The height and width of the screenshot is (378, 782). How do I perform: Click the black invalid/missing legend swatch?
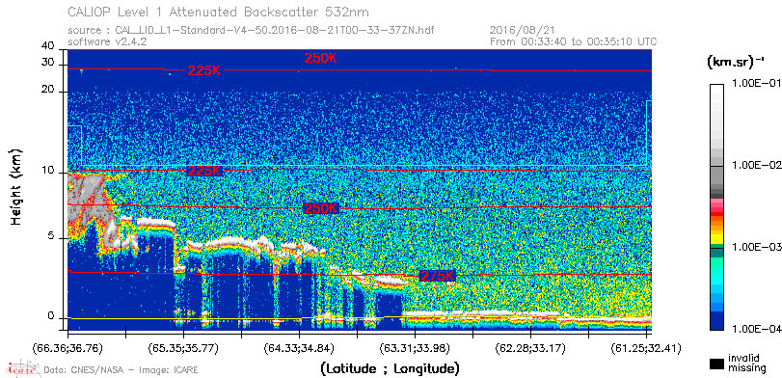coord(717,364)
